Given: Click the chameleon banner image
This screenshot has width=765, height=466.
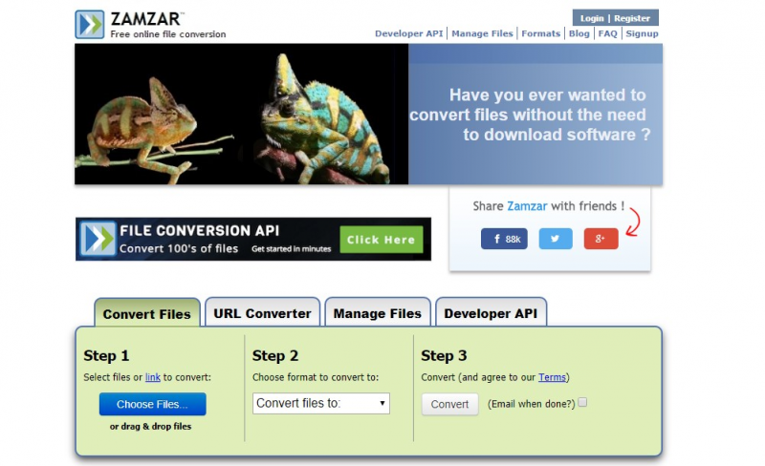Looking at the screenshot, I should tap(242, 114).
